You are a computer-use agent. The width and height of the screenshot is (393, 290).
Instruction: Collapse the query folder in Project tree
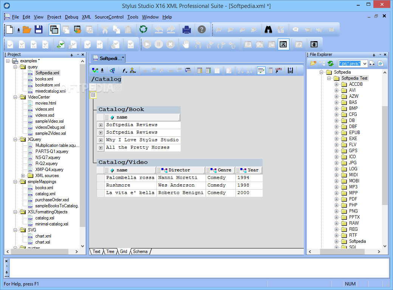pos(15,67)
